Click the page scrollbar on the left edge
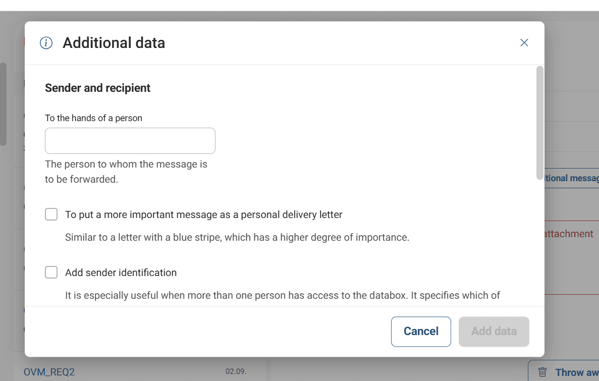Viewport: 599px width, 381px height. click(x=3, y=103)
